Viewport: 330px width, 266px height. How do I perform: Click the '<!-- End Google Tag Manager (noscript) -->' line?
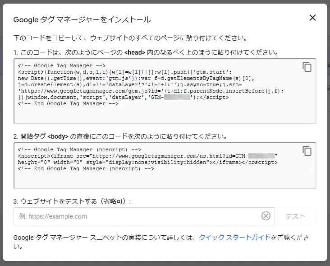point(86,168)
